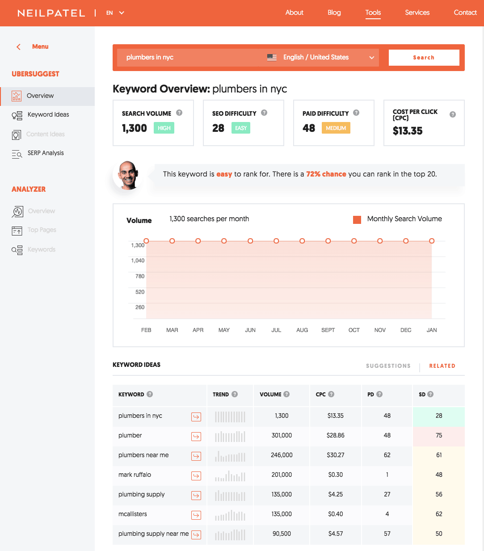Click Neil Patel avatar photo
The height and width of the screenshot is (551, 484).
click(128, 175)
